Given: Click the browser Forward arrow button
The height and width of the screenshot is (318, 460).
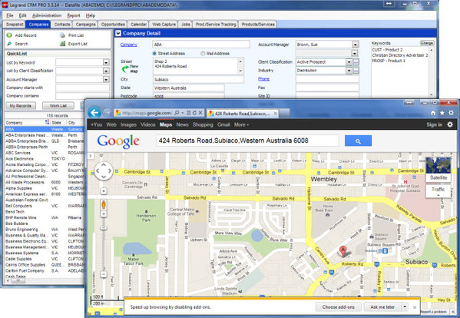Looking at the screenshot, I should tap(107, 113).
